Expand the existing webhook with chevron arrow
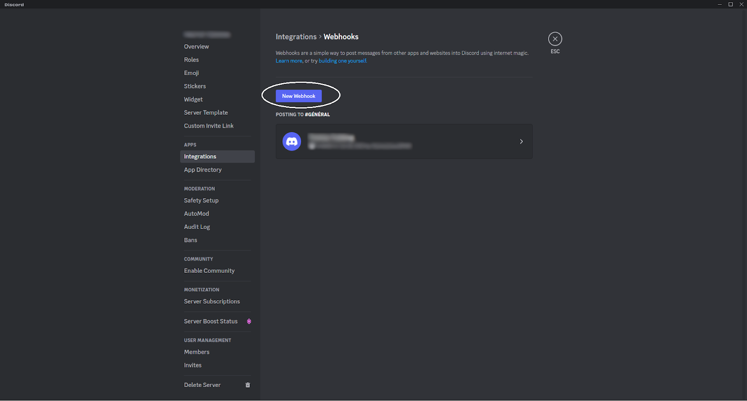The width and height of the screenshot is (747, 401). click(521, 141)
